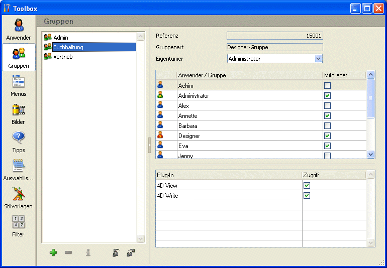Image resolution: width=387 pixels, height=268 pixels.
Task: Open the Anwender section in sidebar
Action: click(x=19, y=29)
